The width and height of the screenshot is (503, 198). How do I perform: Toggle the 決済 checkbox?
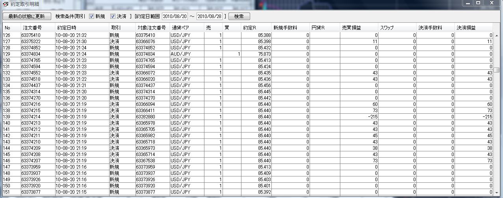[x=113, y=16]
